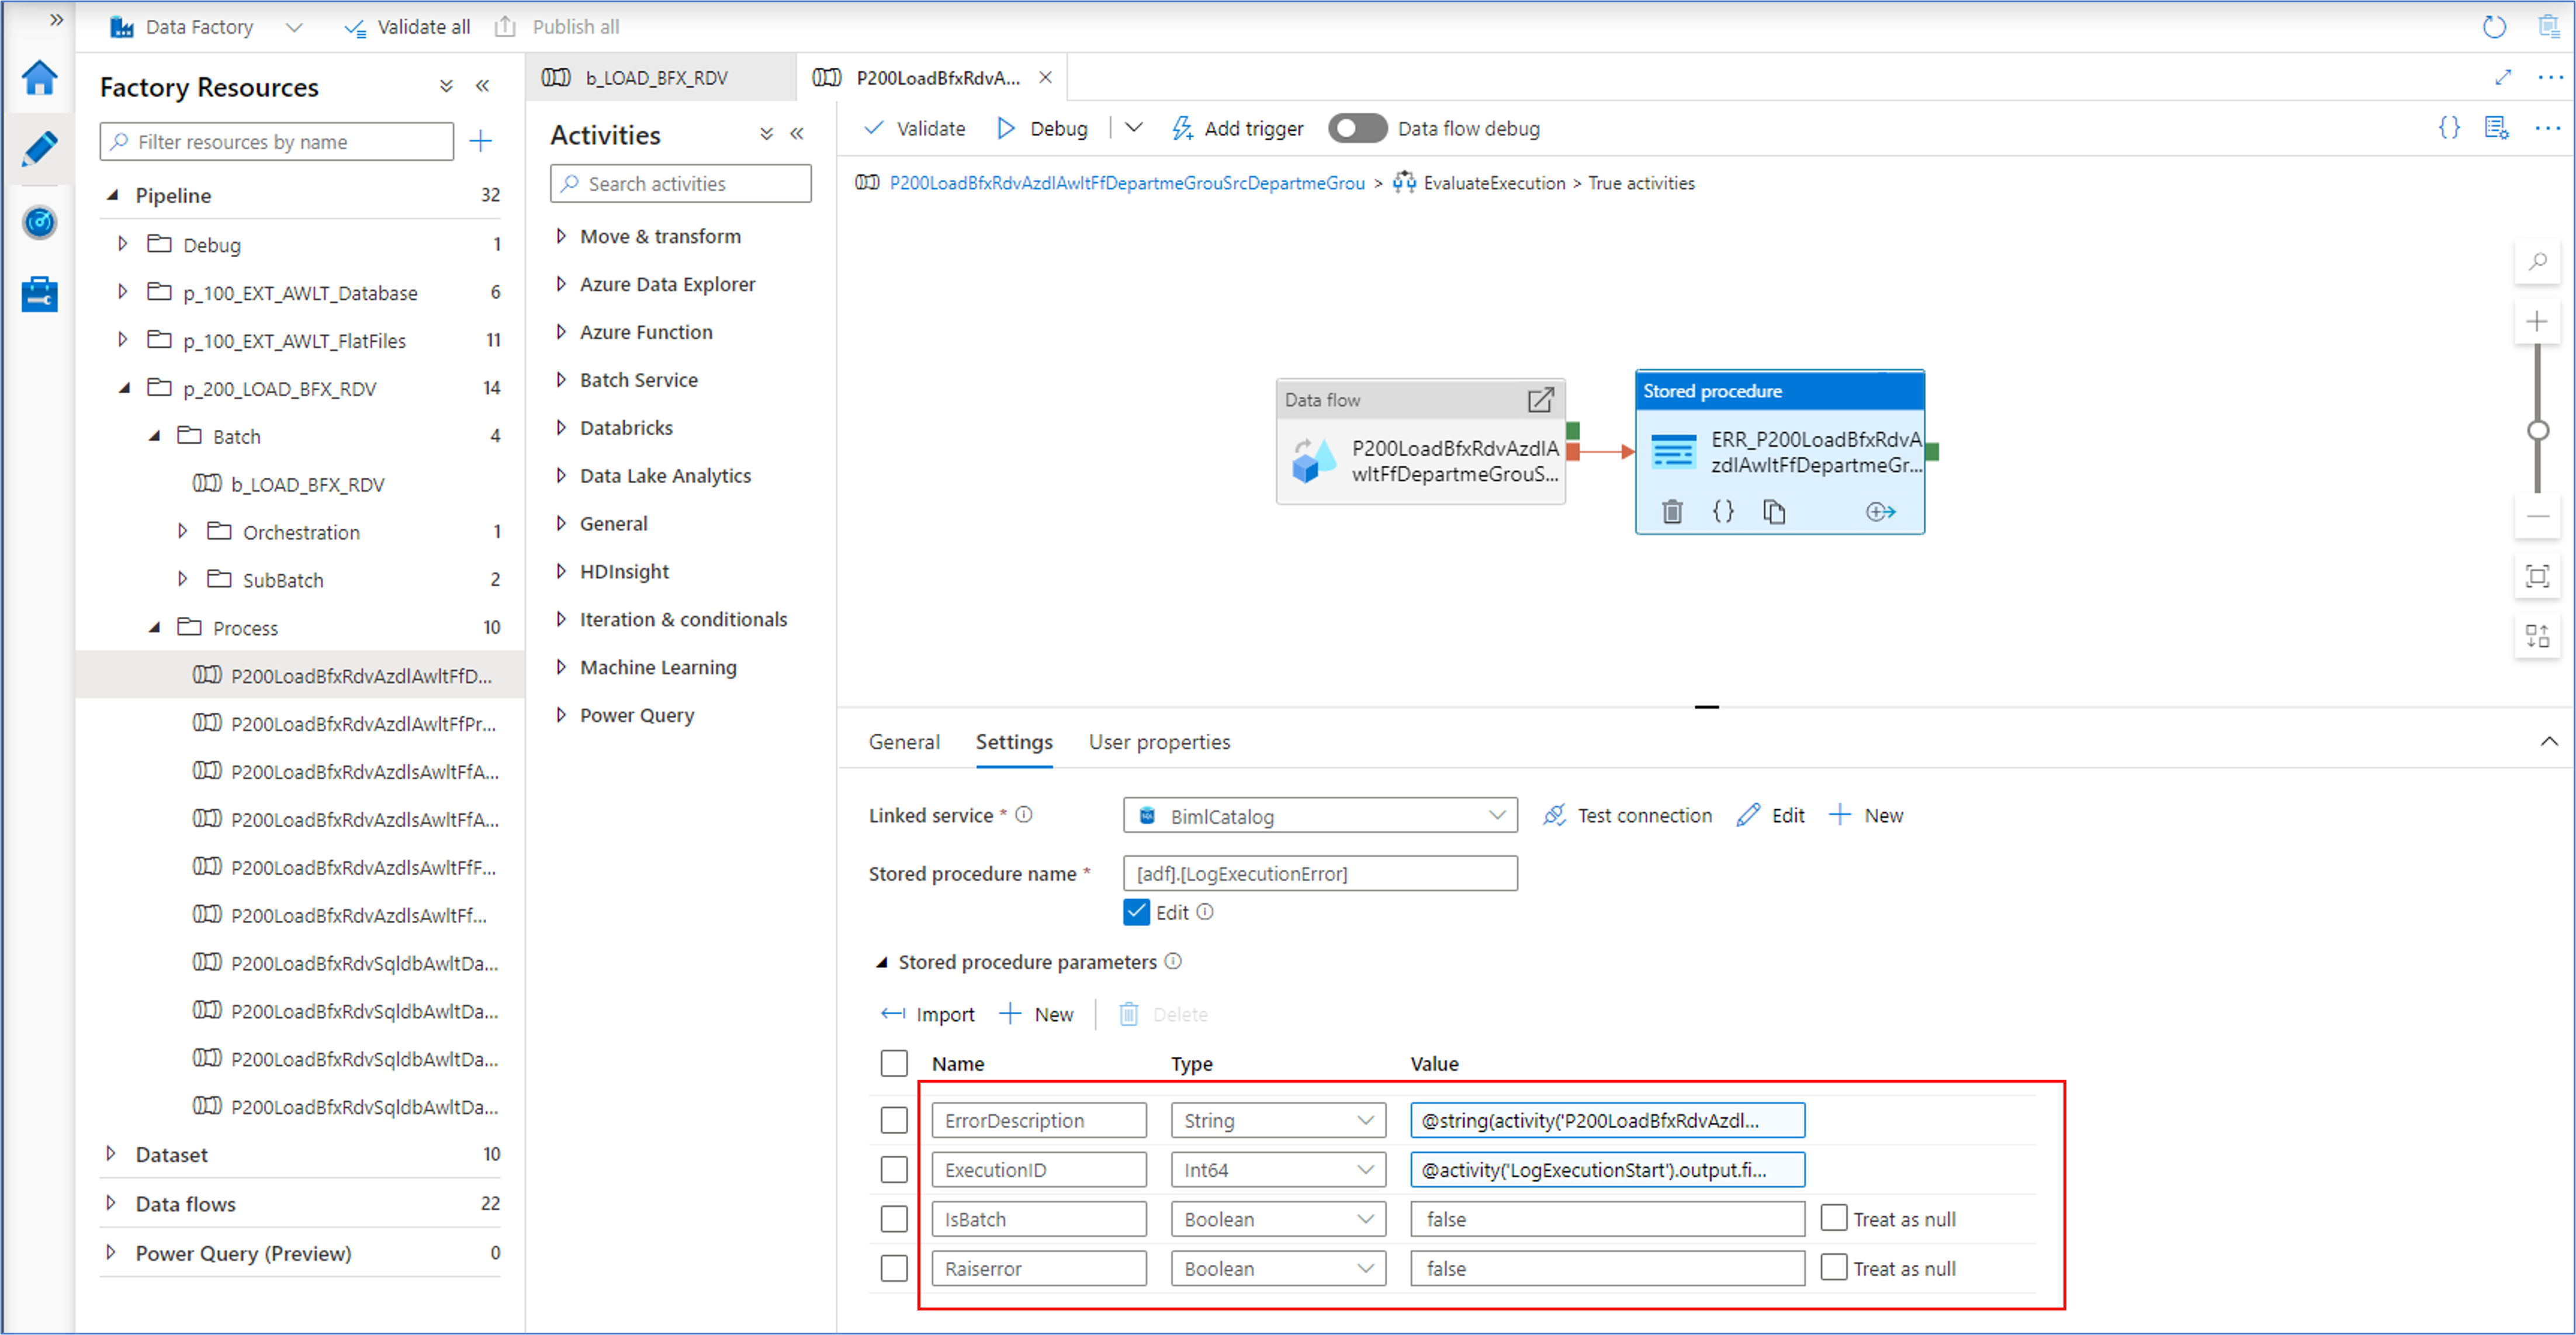The width and height of the screenshot is (2576, 1335).
Task: Switch to the General tab
Action: [x=903, y=742]
